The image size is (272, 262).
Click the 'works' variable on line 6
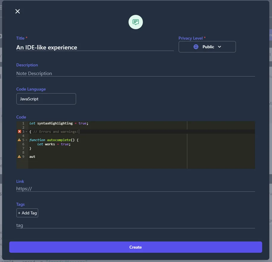pyautogui.click(x=50, y=144)
